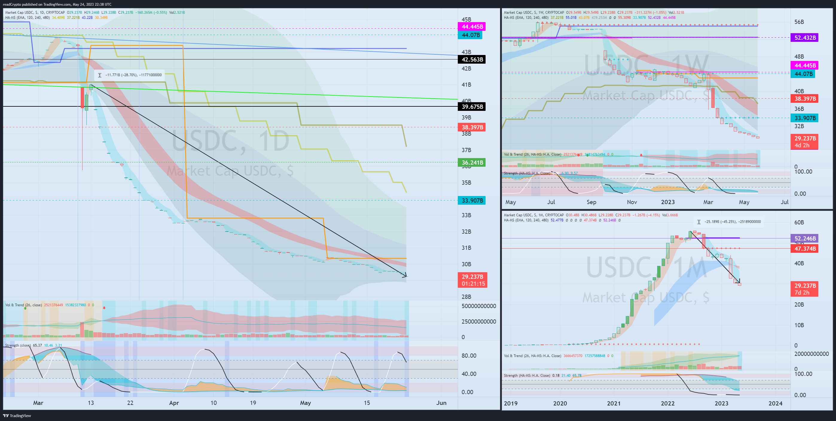Click the green up arrow in daily Vol & Trend
The image size is (836, 421).
[25, 308]
